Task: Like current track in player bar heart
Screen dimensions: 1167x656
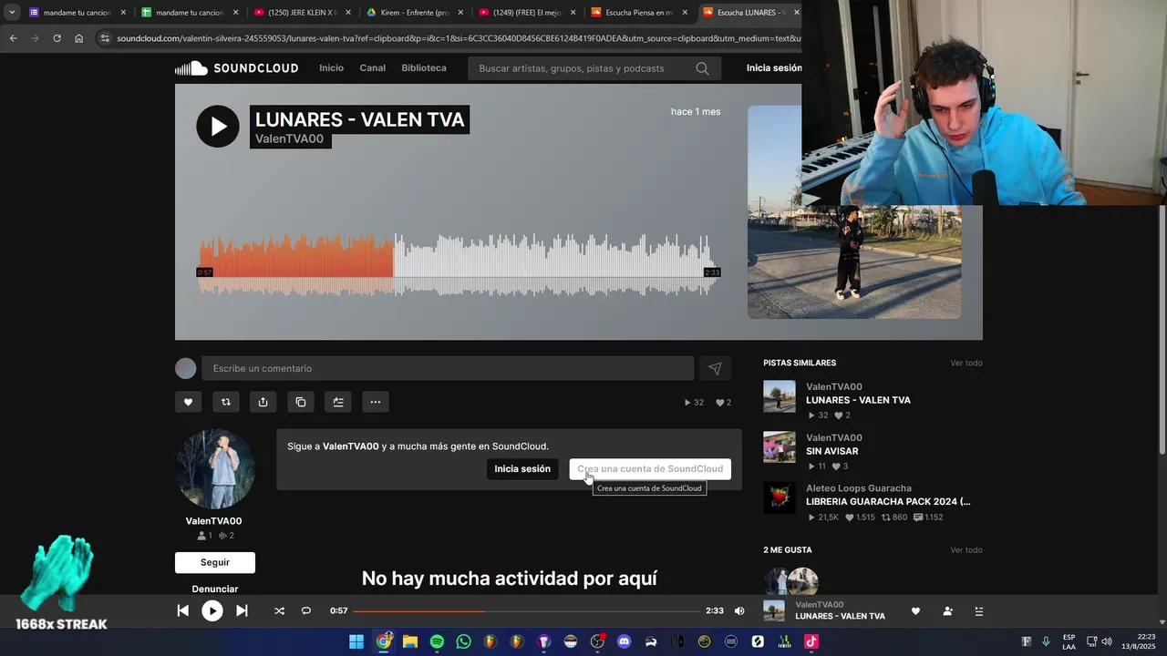Action: click(x=915, y=611)
